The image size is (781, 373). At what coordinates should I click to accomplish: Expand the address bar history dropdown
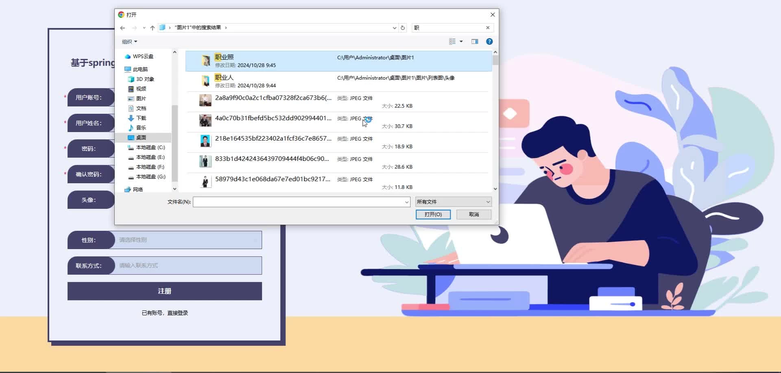coord(394,28)
